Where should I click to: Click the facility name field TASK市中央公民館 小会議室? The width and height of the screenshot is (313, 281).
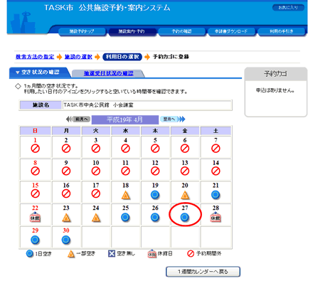click(147, 105)
